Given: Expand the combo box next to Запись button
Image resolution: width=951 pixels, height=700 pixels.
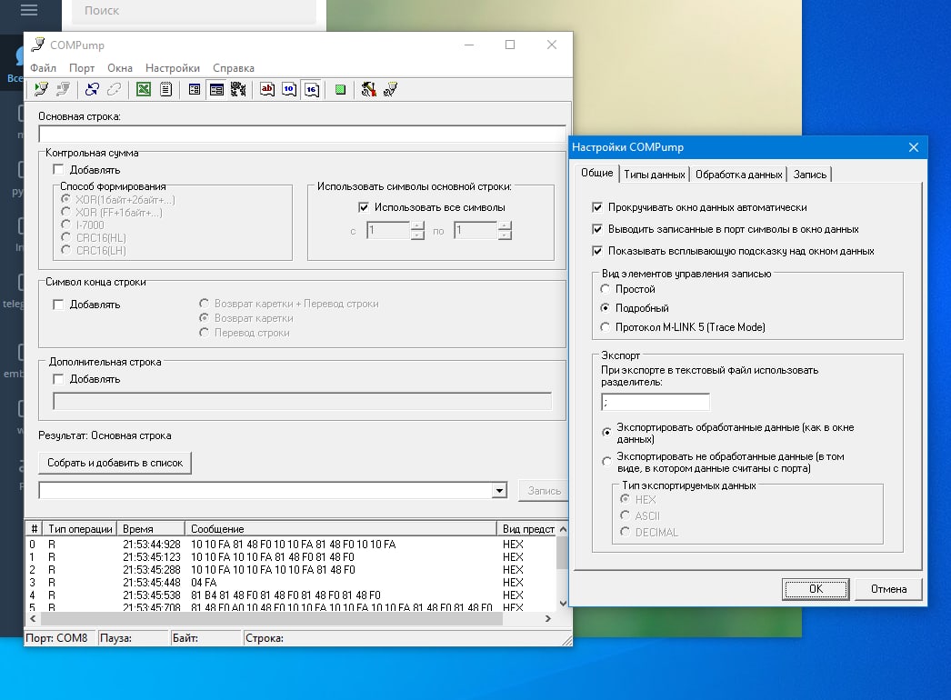Looking at the screenshot, I should [498, 491].
